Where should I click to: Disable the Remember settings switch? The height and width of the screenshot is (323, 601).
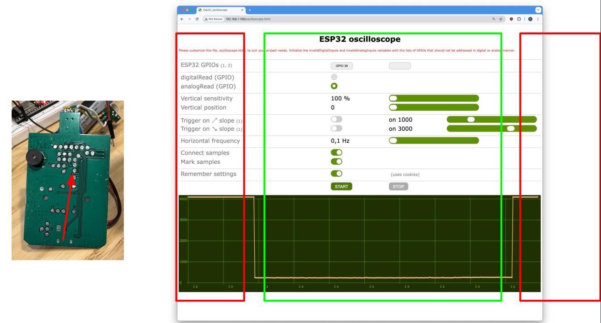point(336,174)
